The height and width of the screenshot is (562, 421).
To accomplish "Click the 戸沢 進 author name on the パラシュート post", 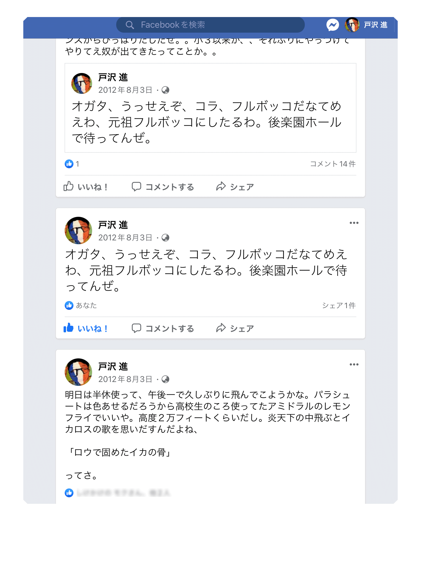I will tap(113, 367).
